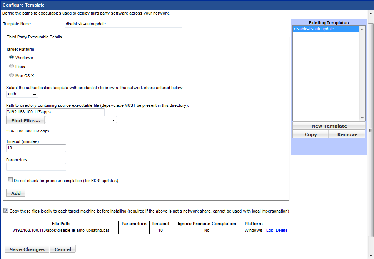The height and width of the screenshot is (259, 374).
Task: Select Linux as target platform
Action: pos(12,66)
